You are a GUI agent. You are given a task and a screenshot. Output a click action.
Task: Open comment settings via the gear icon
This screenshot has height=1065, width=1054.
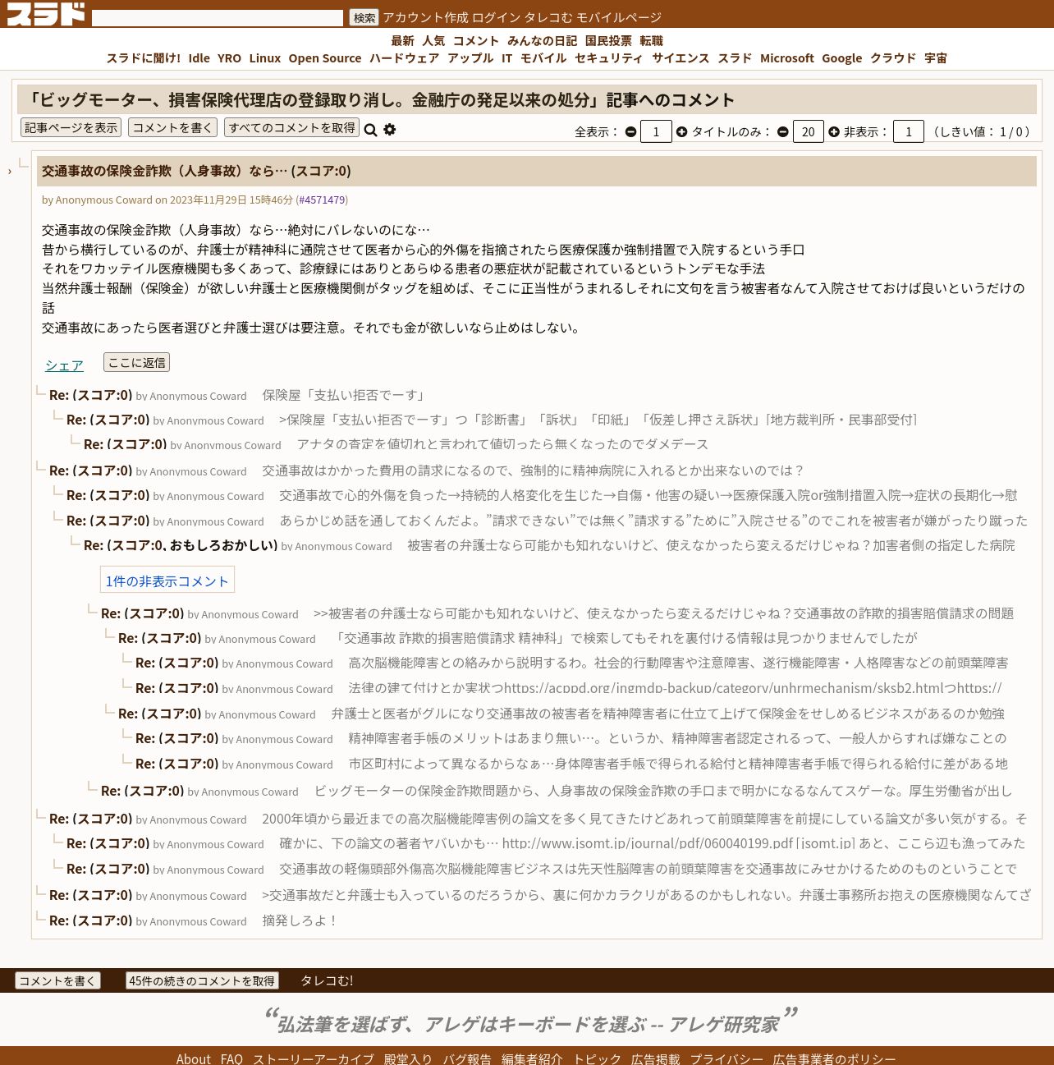tap(390, 130)
